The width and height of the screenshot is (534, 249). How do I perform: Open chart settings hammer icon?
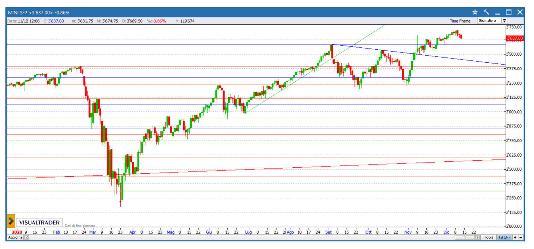(486, 12)
